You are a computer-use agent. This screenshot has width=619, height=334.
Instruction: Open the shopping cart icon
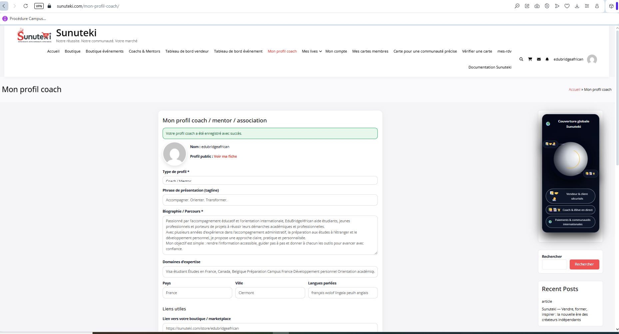pos(530,59)
